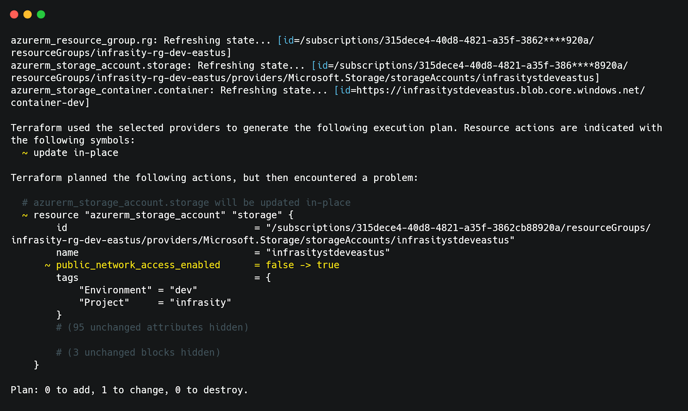Click the resource name "storage" in quotes
The width and height of the screenshot is (688, 411).
point(257,215)
